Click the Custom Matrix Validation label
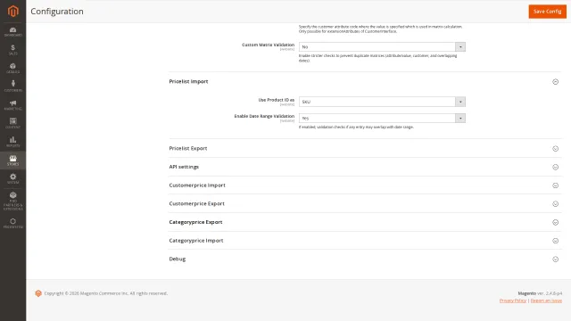 [268, 45]
